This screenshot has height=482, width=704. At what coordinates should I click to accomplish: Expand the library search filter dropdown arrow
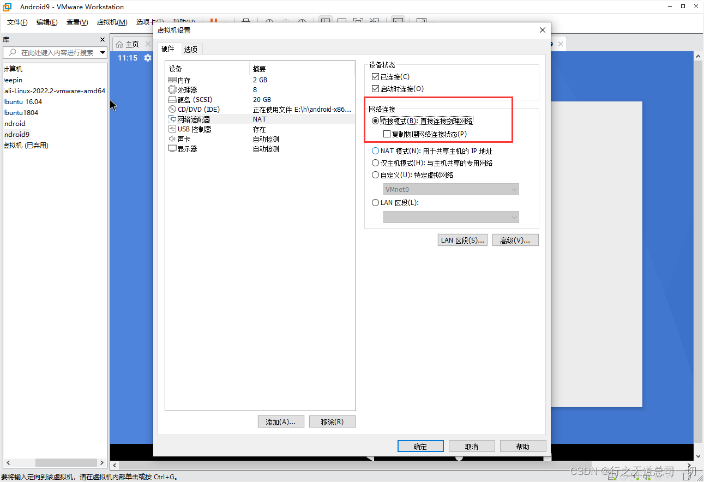click(103, 53)
